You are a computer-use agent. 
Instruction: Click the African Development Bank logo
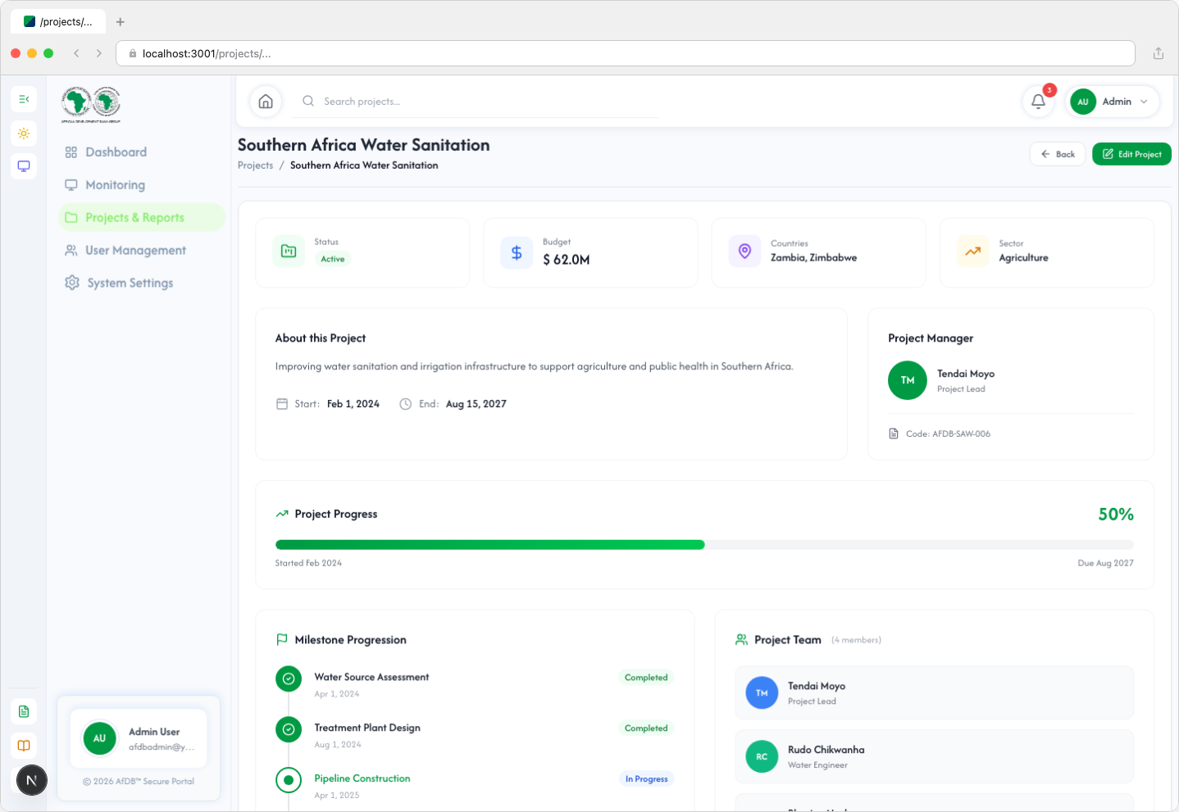point(91,104)
